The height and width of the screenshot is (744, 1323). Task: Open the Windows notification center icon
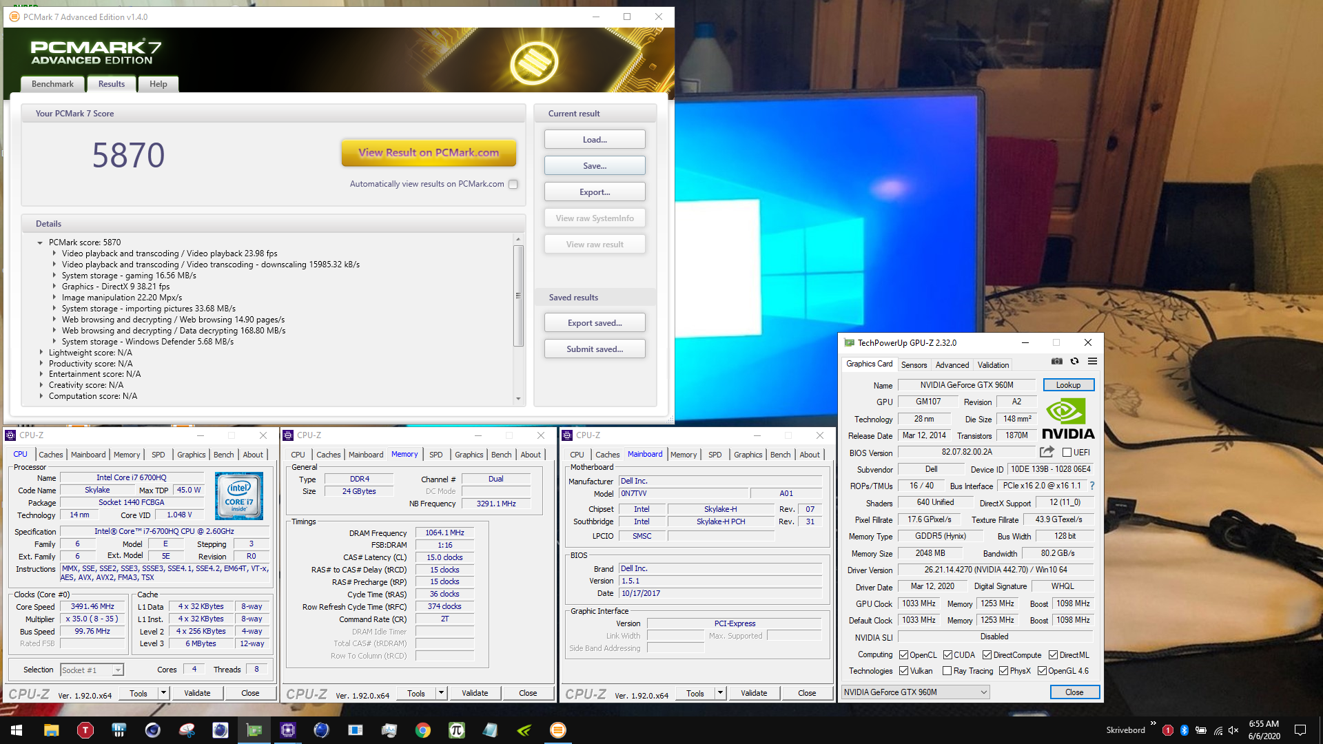(1300, 730)
